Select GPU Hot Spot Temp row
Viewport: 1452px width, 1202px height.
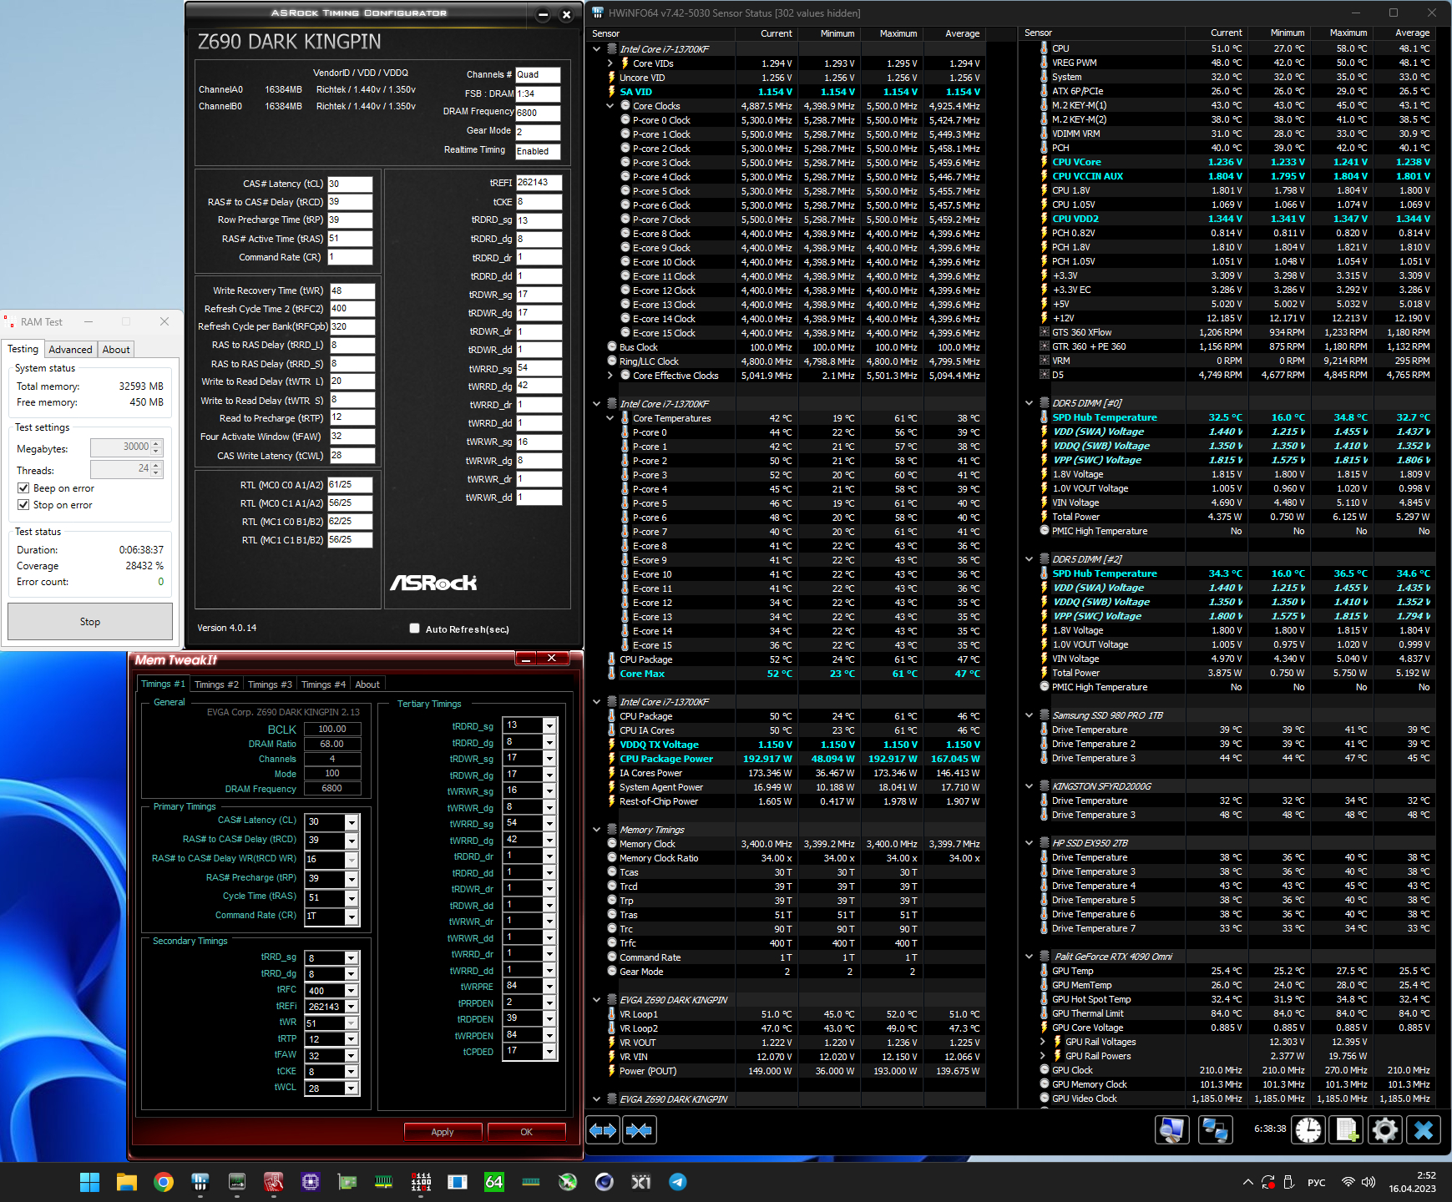pyautogui.click(x=1235, y=999)
